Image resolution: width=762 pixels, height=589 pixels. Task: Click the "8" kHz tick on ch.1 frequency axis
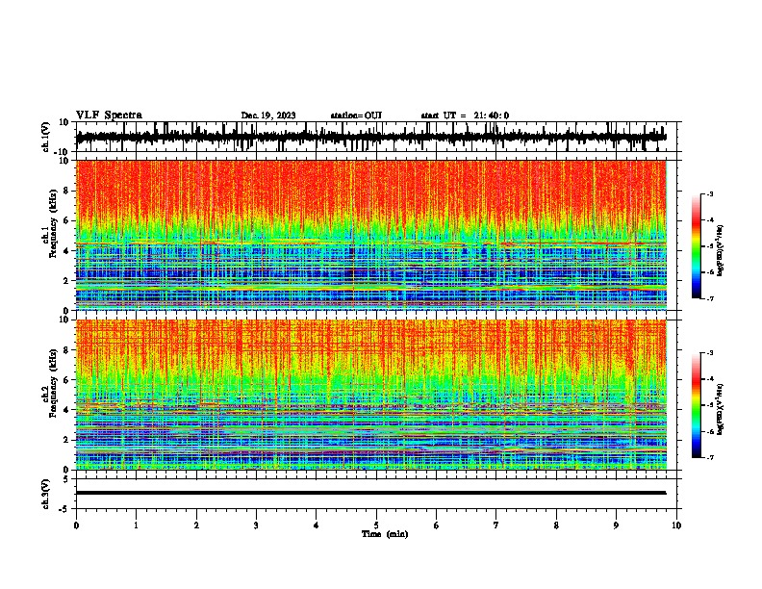point(67,191)
